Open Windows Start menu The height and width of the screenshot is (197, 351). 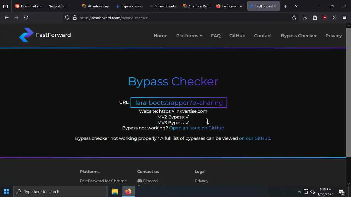[6, 192]
